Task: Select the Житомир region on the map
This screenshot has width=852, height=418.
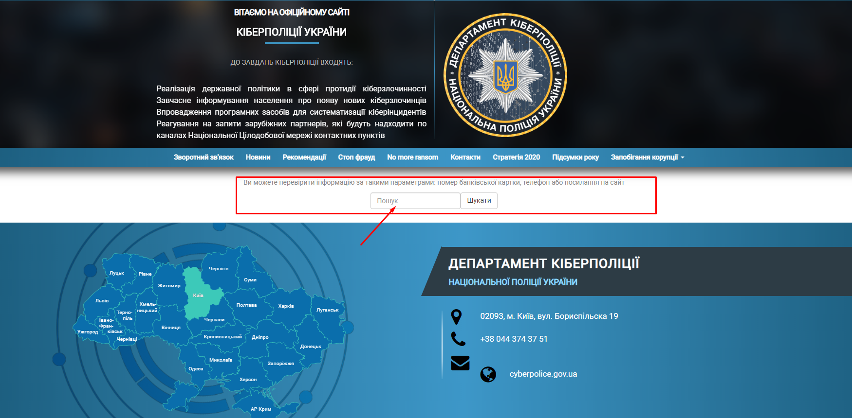Action: click(x=168, y=286)
